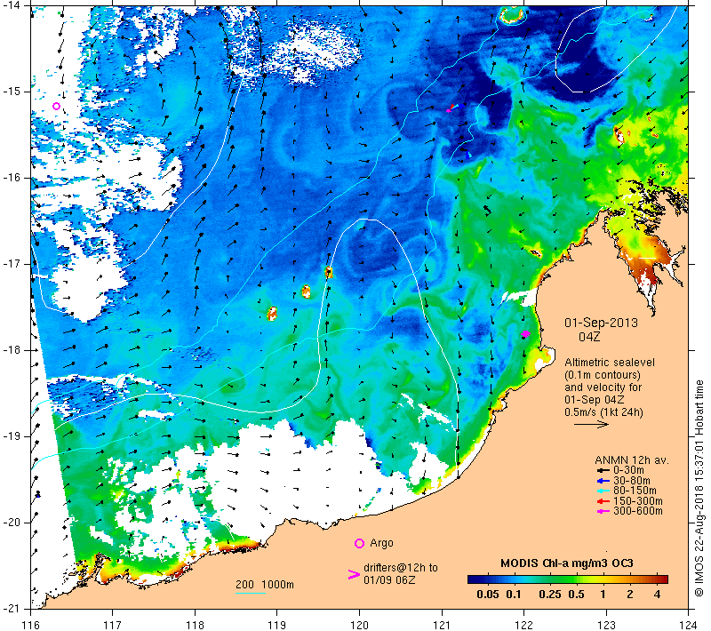Click the magenta 300-600m arrow legend marker

603,511
